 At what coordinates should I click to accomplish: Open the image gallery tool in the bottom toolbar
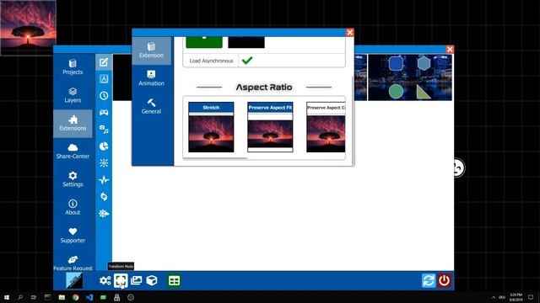[x=137, y=280]
